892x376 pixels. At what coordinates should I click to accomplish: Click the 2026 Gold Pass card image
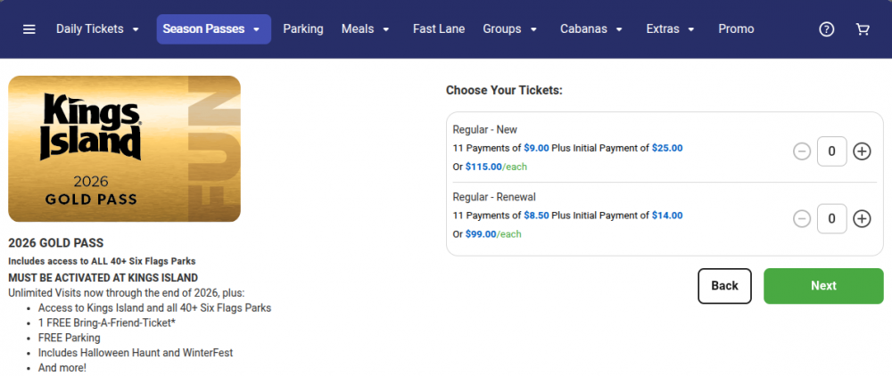pos(124,149)
